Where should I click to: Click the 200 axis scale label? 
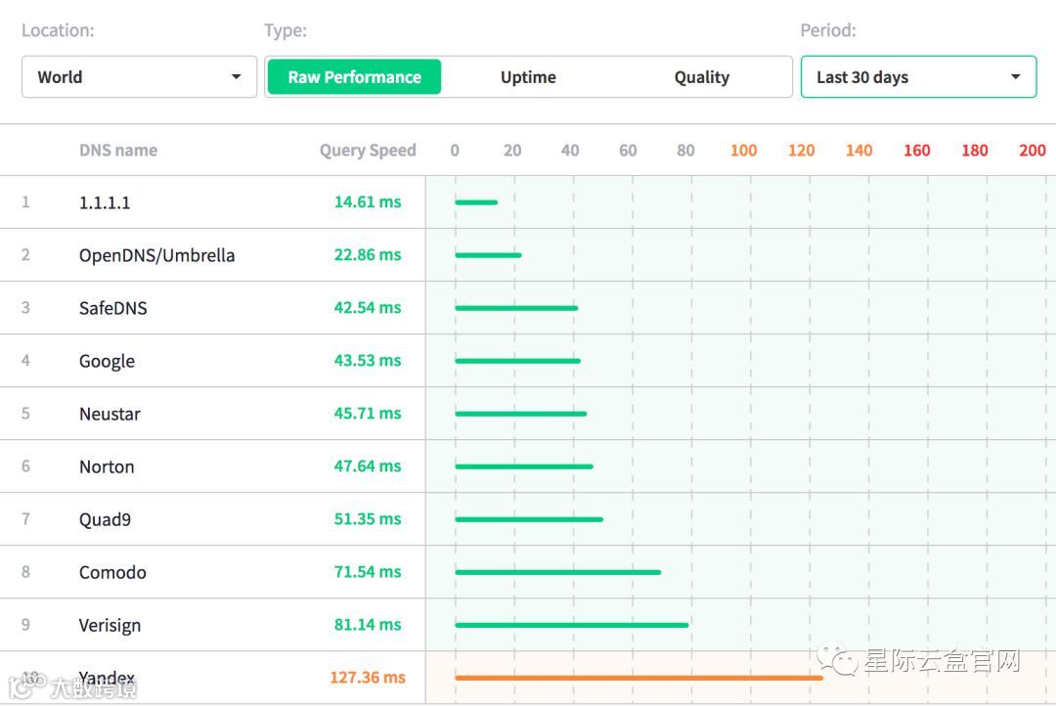click(x=1033, y=151)
